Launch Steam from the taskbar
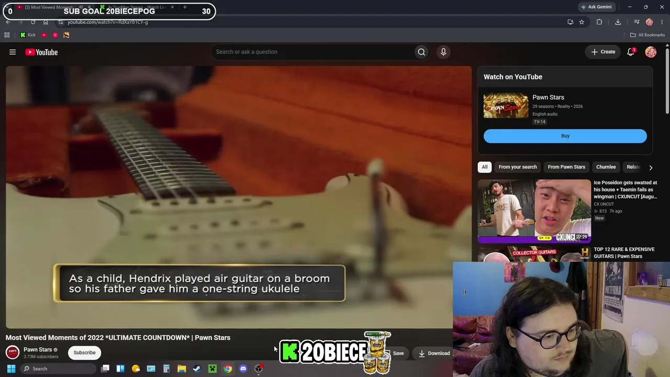The image size is (670, 377). (197, 369)
